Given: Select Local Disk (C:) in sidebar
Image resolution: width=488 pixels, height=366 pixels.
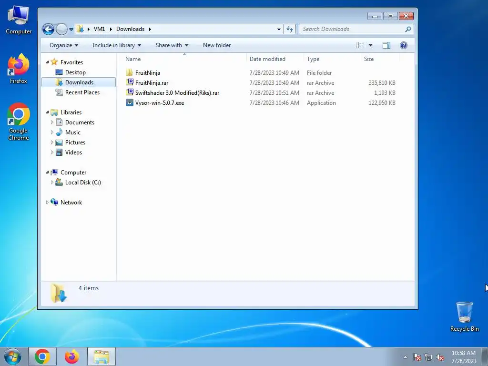Looking at the screenshot, I should [83, 183].
